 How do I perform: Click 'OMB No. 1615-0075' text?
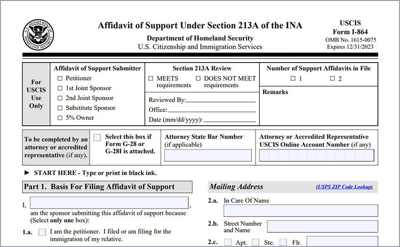351,40
